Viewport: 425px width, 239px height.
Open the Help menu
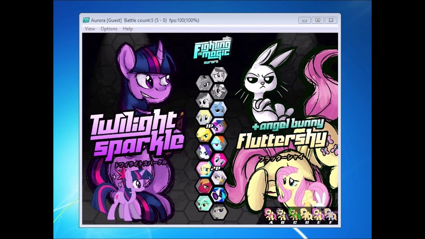click(x=128, y=29)
